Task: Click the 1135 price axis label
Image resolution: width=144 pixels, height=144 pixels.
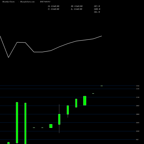Action: point(138,89)
